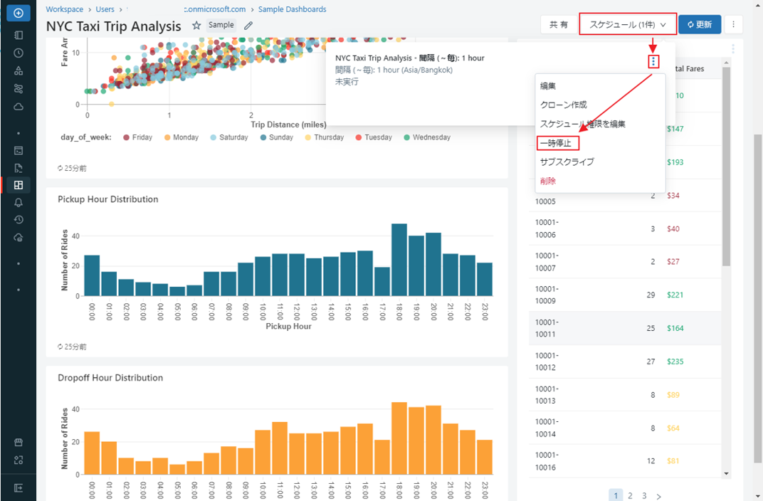Click the New (plus) button in sidebar

pyautogui.click(x=18, y=13)
